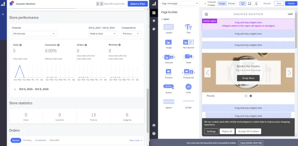
Task: Show the Conversion info tooltip icon
Action: click(x=58, y=45)
